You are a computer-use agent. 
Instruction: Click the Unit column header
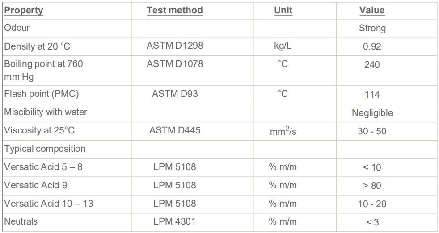tap(283, 10)
